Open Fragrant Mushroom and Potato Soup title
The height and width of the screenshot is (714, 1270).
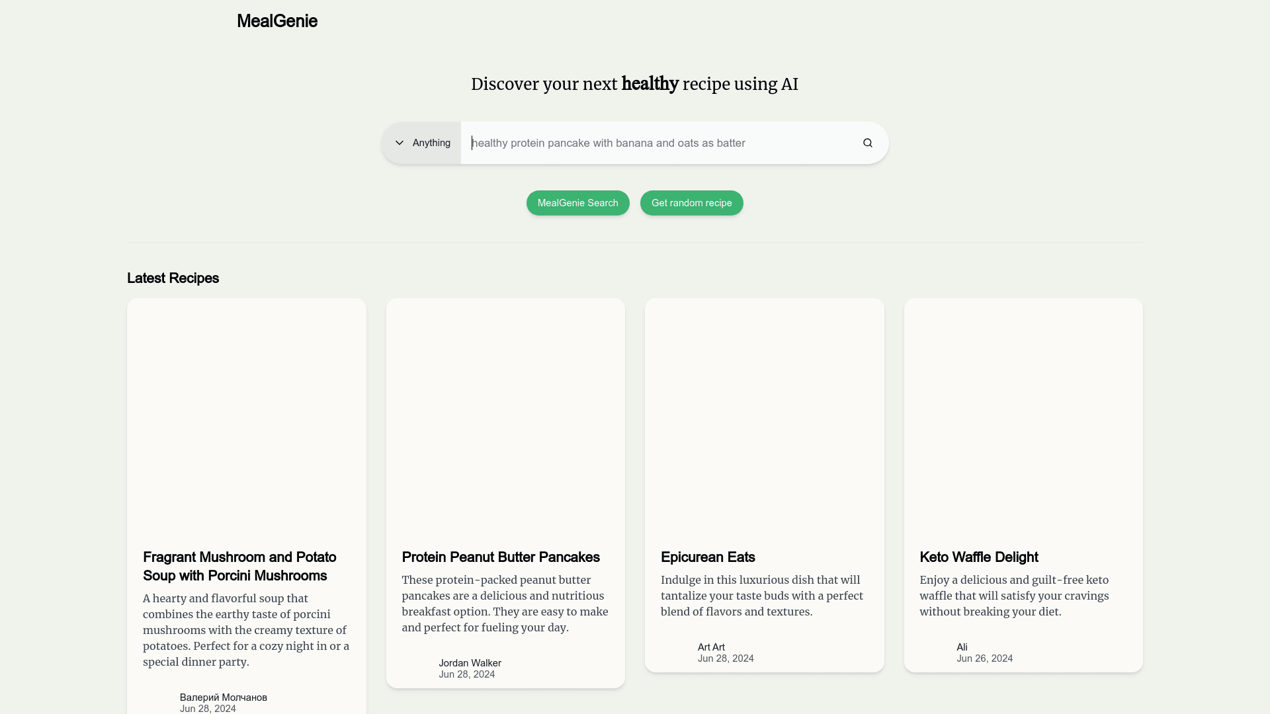[239, 567]
